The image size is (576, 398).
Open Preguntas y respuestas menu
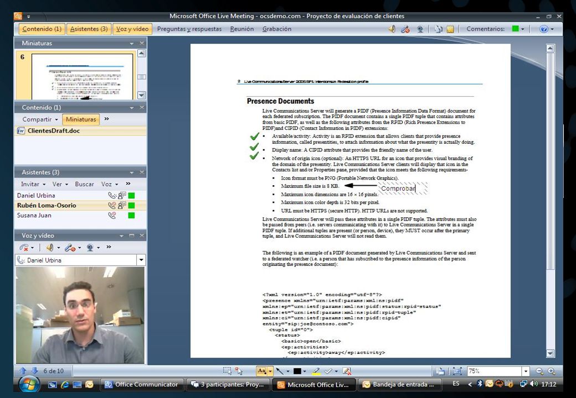click(189, 29)
